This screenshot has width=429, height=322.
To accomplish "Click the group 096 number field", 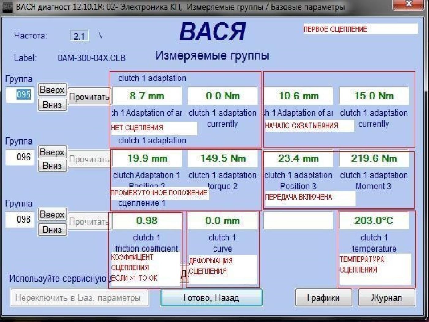I will (20, 157).
